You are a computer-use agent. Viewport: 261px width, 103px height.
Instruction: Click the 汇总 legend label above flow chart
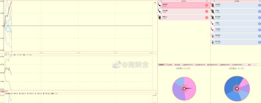(x=6, y=55)
